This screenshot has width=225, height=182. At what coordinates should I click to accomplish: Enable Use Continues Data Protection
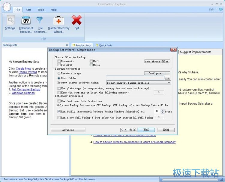pyautogui.click(x=59, y=101)
